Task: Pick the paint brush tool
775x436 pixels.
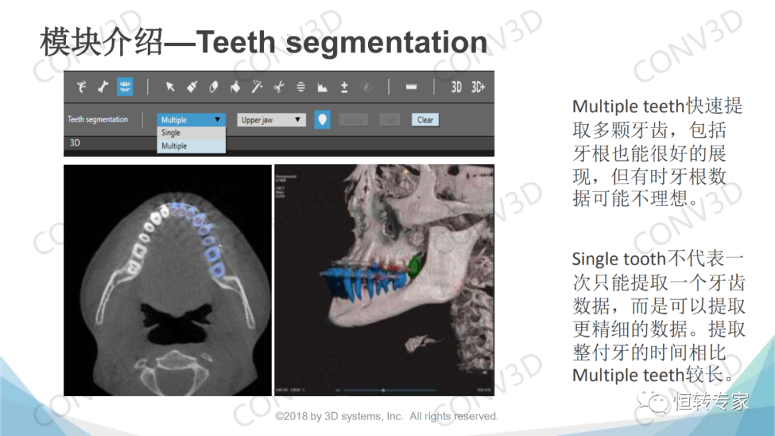Action: pyautogui.click(x=192, y=87)
